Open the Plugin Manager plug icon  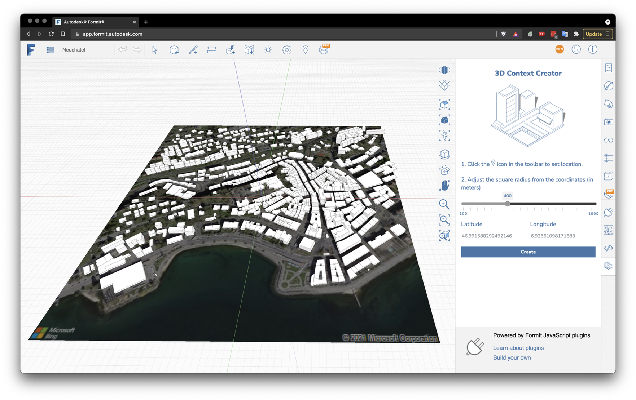pos(609,212)
